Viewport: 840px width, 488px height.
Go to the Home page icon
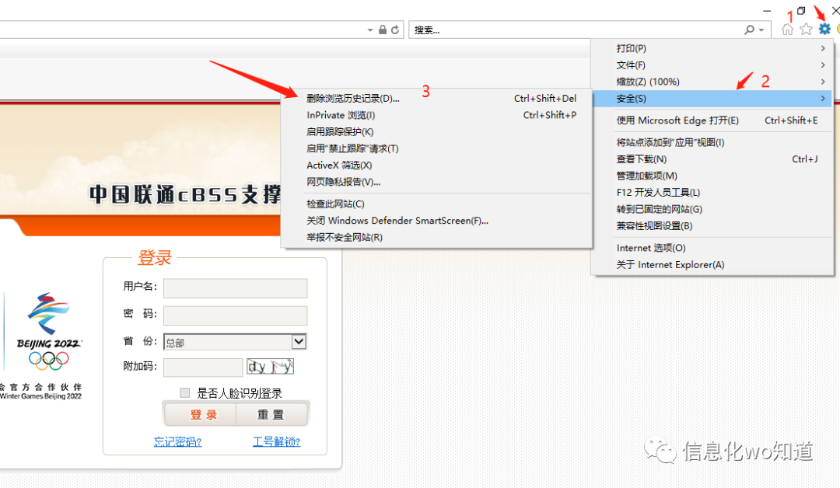pyautogui.click(x=787, y=30)
